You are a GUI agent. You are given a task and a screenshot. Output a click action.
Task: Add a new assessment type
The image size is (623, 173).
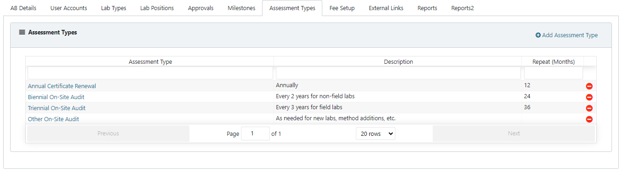(566, 35)
